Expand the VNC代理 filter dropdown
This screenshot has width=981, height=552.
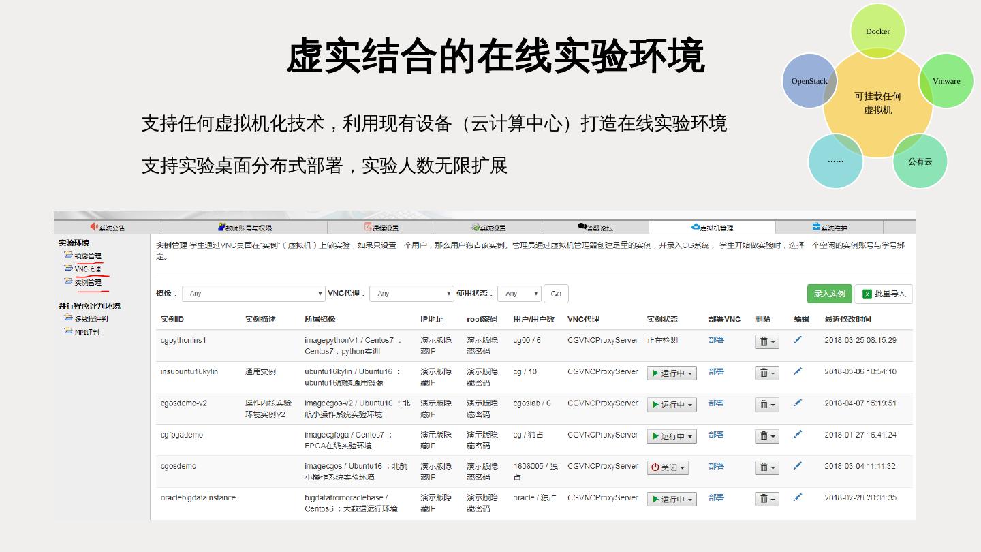coord(411,294)
